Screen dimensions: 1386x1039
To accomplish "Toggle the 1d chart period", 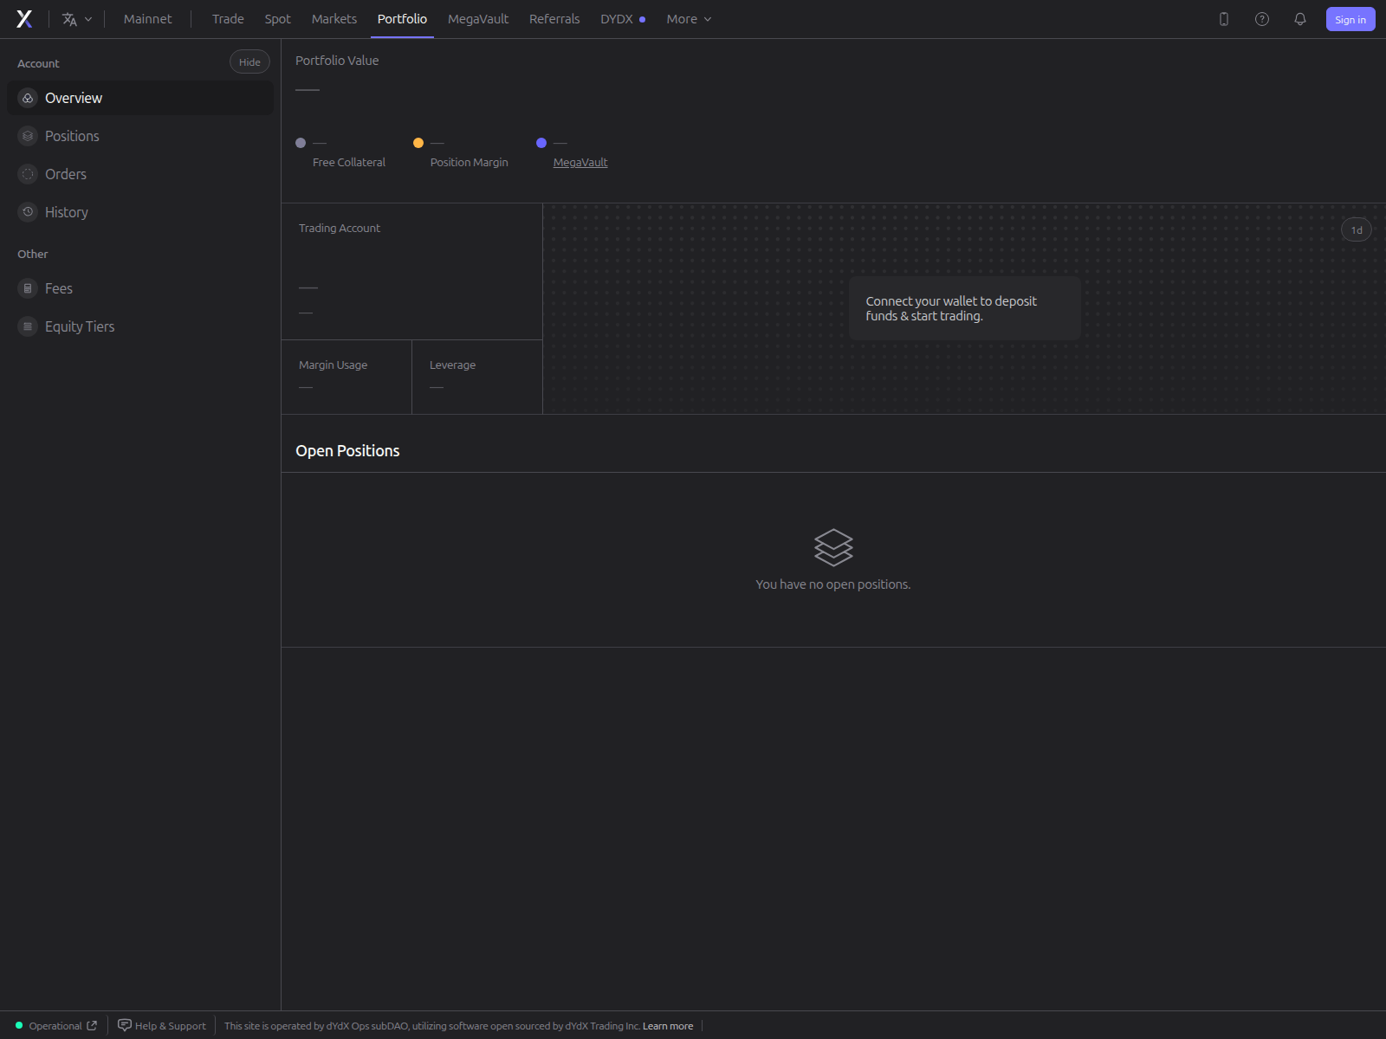I will click(x=1357, y=229).
